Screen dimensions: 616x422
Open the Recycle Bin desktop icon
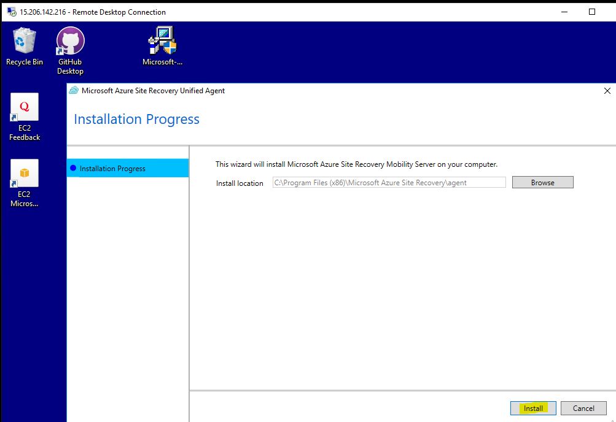pos(25,42)
